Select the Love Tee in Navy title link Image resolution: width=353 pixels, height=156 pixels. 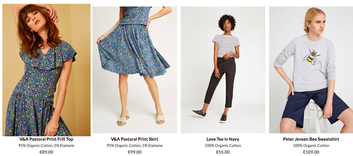pyautogui.click(x=223, y=139)
